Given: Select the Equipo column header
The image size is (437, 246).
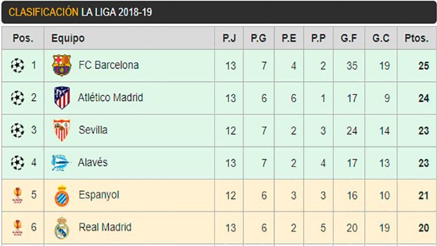Looking at the screenshot, I should click(68, 39).
